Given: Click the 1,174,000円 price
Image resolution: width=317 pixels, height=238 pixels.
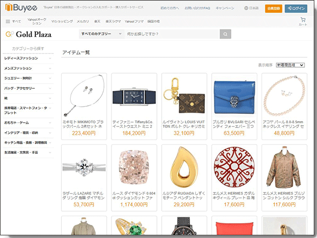Looking at the screenshot, I should click(x=134, y=205).
